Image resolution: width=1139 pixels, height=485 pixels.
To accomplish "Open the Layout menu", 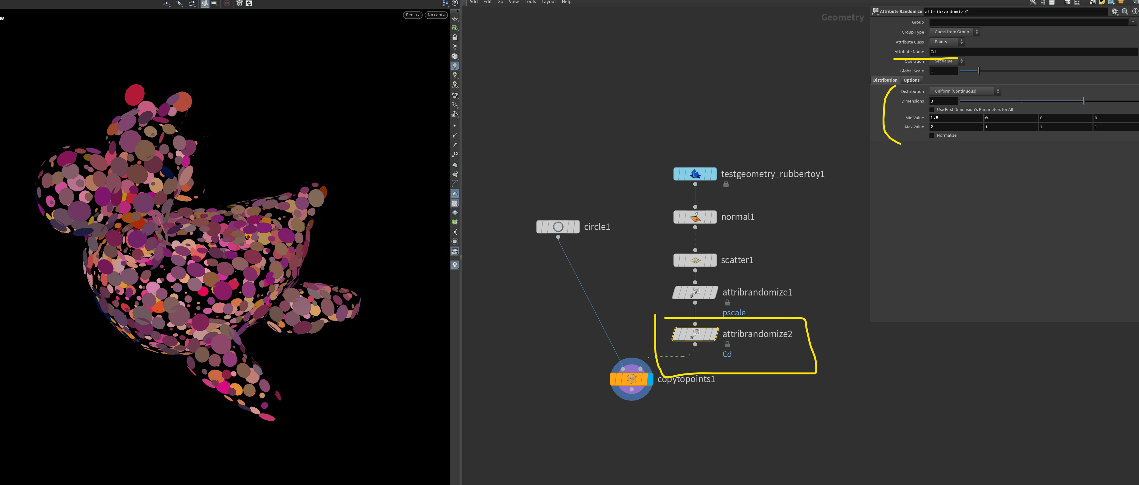I will pos(549,2).
